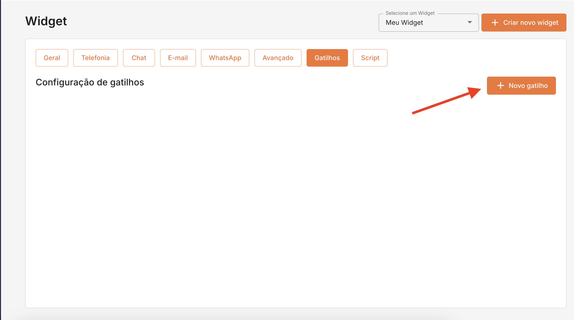Select the Chat tab
Image resolution: width=574 pixels, height=320 pixels.
click(139, 58)
